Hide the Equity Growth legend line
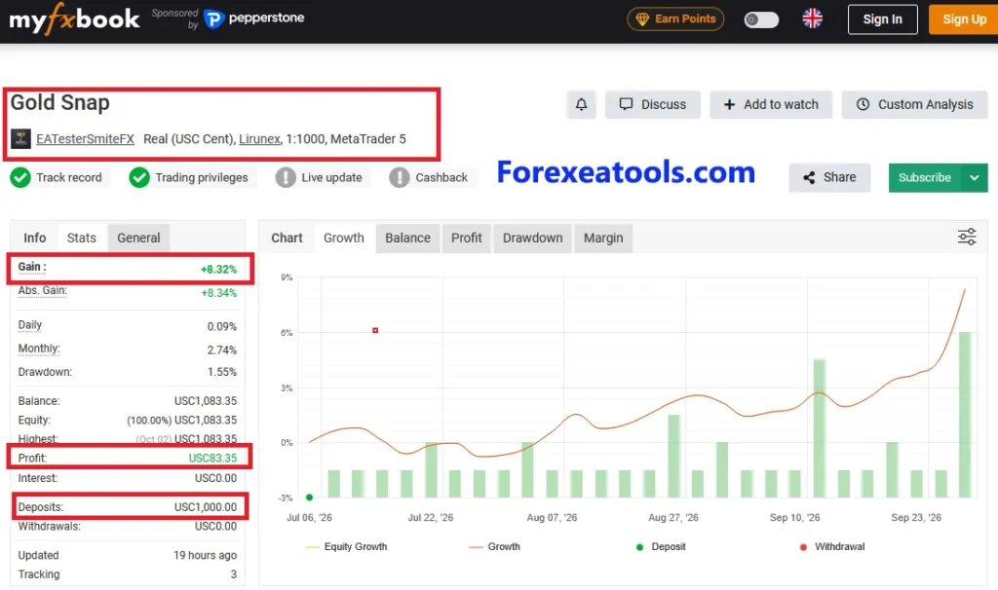 (x=346, y=547)
